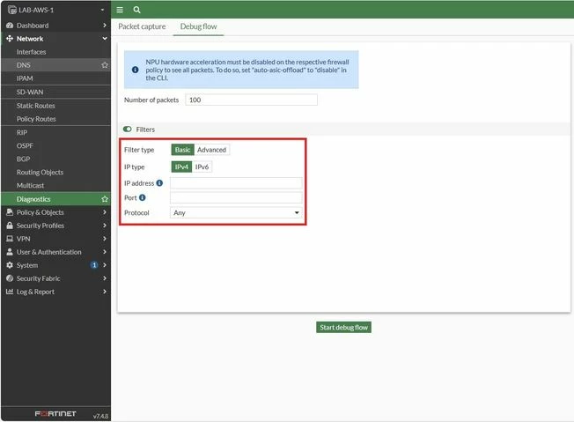The height and width of the screenshot is (422, 574).
Task: Click the Security Fabric icon
Action: click(10, 278)
